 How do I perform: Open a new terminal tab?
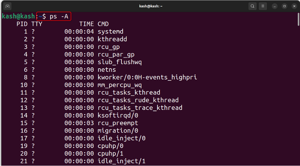7,6
